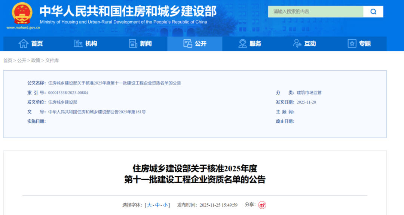The width and height of the screenshot is (404, 215).
Task: Share the article via Weibo icon
Action: (x=262, y=205)
